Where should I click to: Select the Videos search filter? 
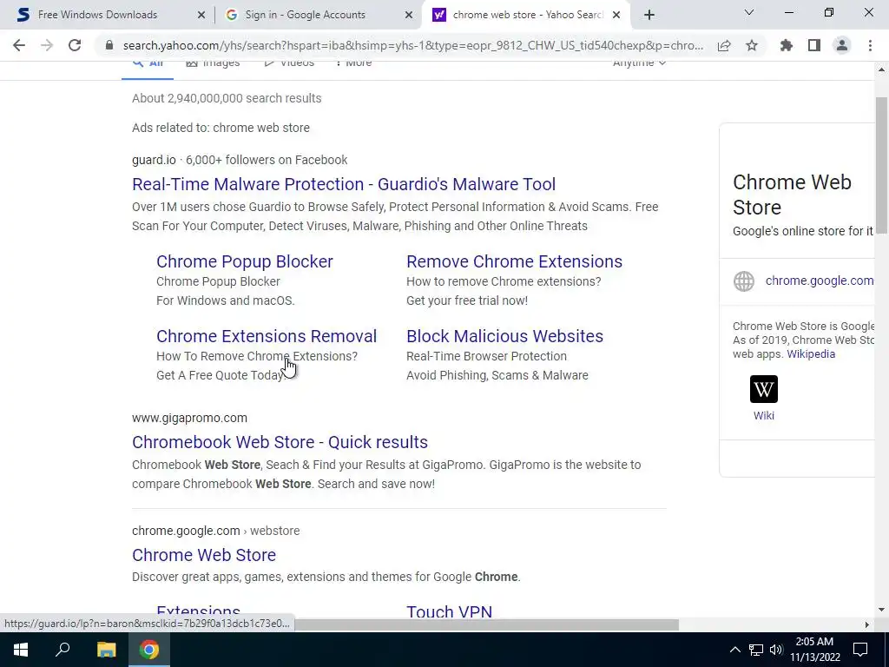click(289, 63)
